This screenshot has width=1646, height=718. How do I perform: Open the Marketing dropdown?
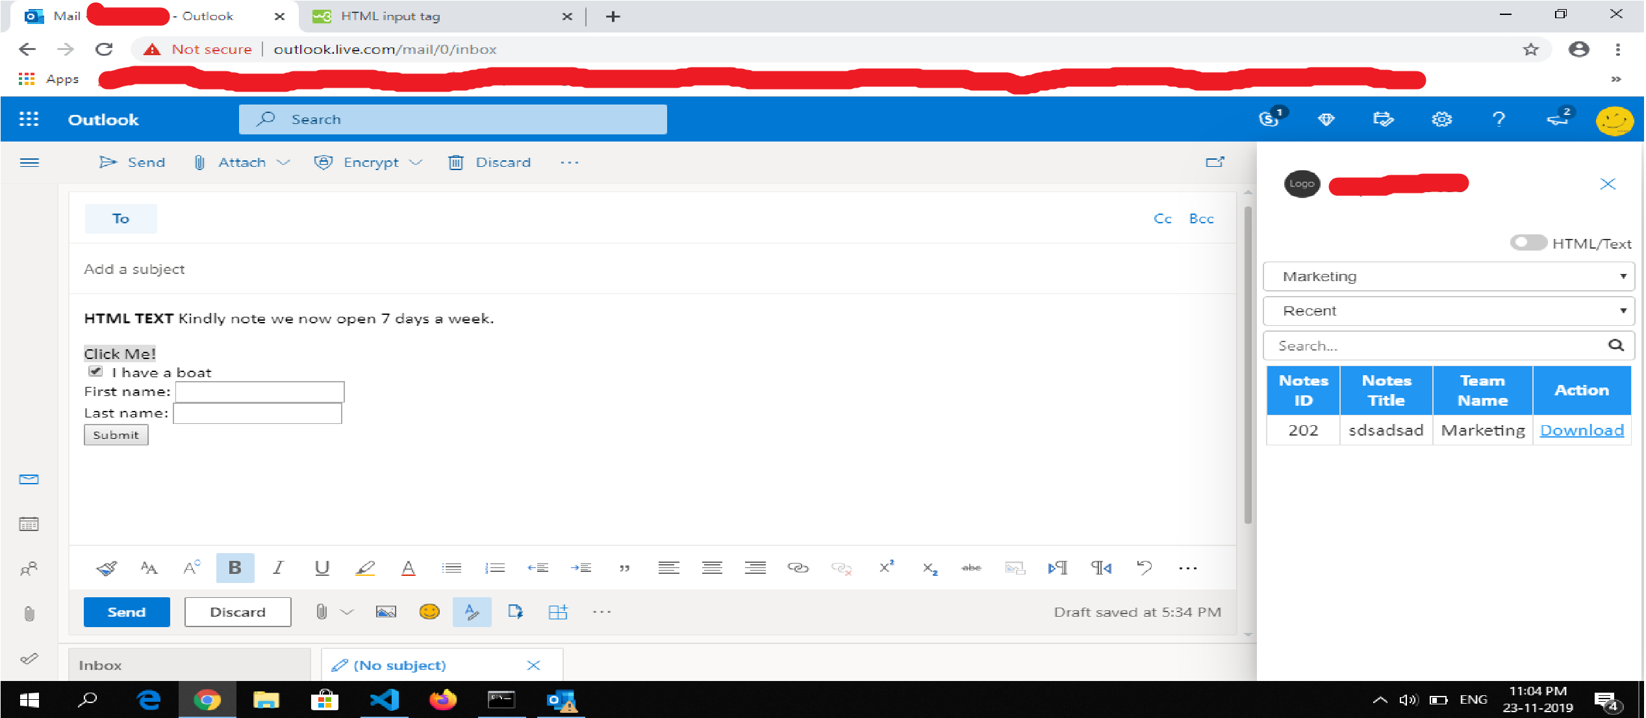pos(1449,276)
